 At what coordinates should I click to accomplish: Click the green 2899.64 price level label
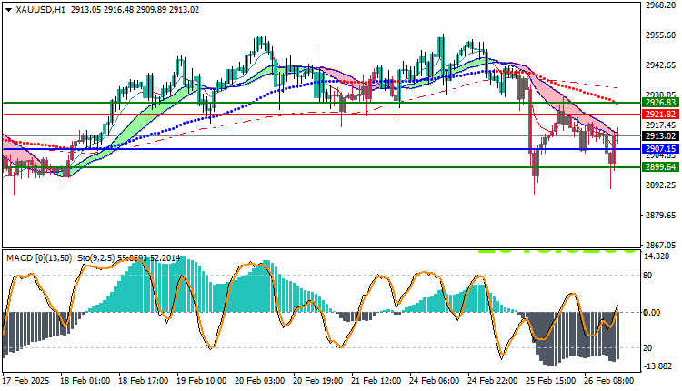[x=660, y=167]
